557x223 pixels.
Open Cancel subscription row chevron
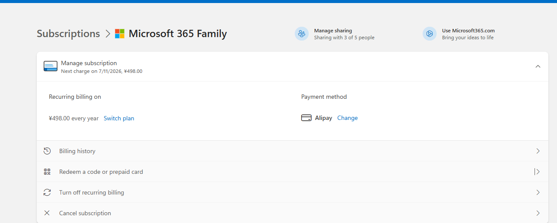pyautogui.click(x=538, y=213)
